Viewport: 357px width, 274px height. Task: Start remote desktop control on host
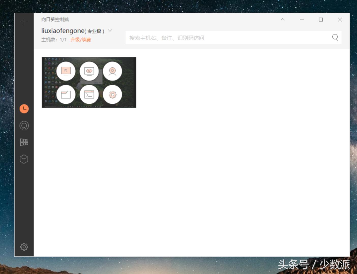coord(66,71)
